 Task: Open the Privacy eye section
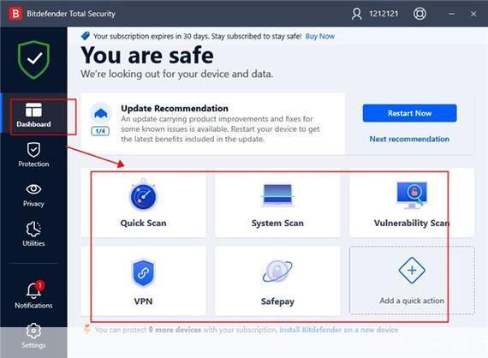pyautogui.click(x=33, y=195)
